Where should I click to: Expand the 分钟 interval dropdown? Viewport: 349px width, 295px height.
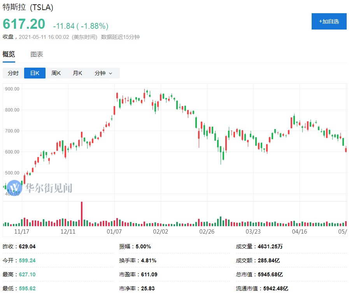click(103, 73)
